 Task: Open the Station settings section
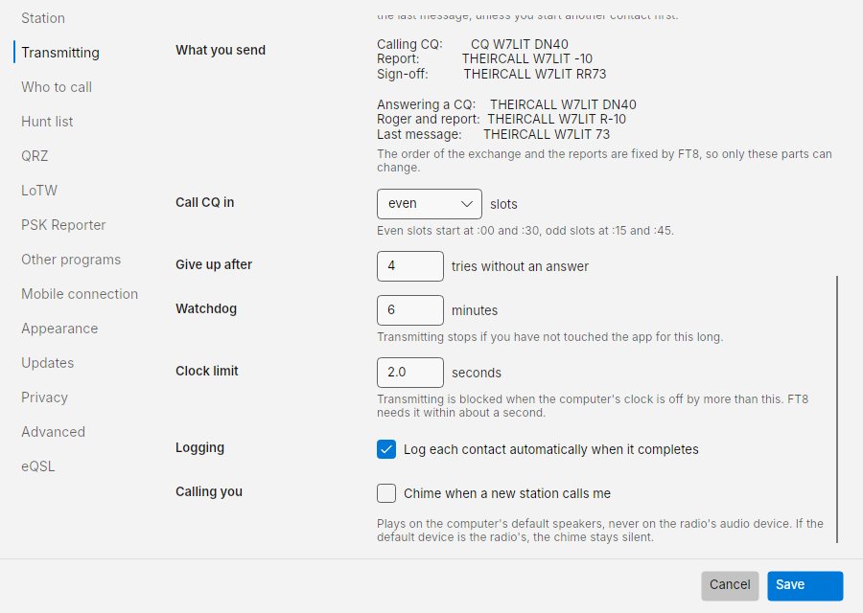(43, 18)
